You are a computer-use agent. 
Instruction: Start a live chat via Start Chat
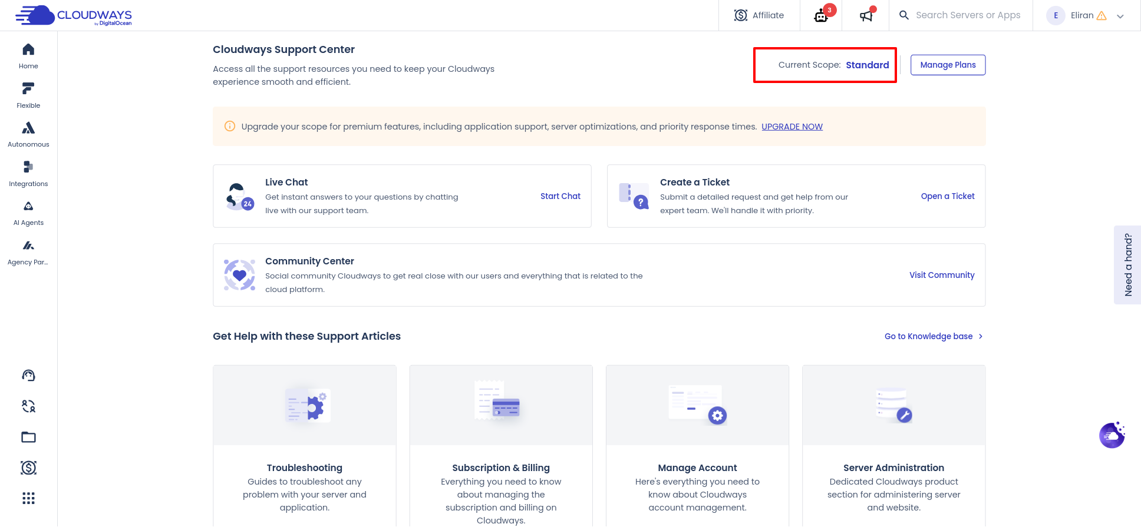(x=560, y=196)
